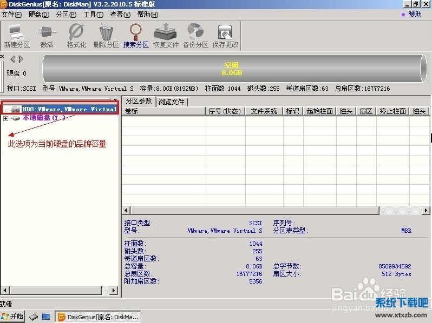Open the 硬盘(D) menu
This screenshot has height=323, width=432.
[38, 15]
